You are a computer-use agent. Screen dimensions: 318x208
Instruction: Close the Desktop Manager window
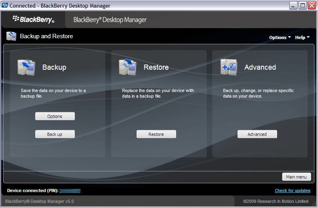312,6
